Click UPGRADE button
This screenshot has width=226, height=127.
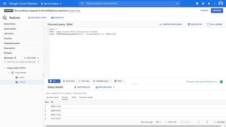pos(217,11)
